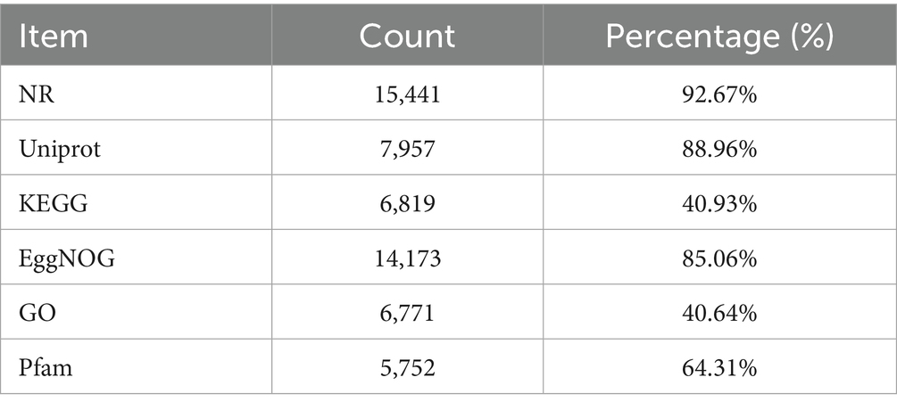This screenshot has width=897, height=410.
Task: Click the Percentage (%) column header
Action: coord(719,37)
